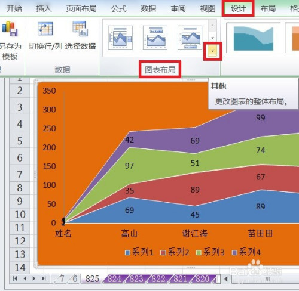Viewport: 299px width, 291px height.
Task: Select row header 5
Action: (x=20, y=141)
